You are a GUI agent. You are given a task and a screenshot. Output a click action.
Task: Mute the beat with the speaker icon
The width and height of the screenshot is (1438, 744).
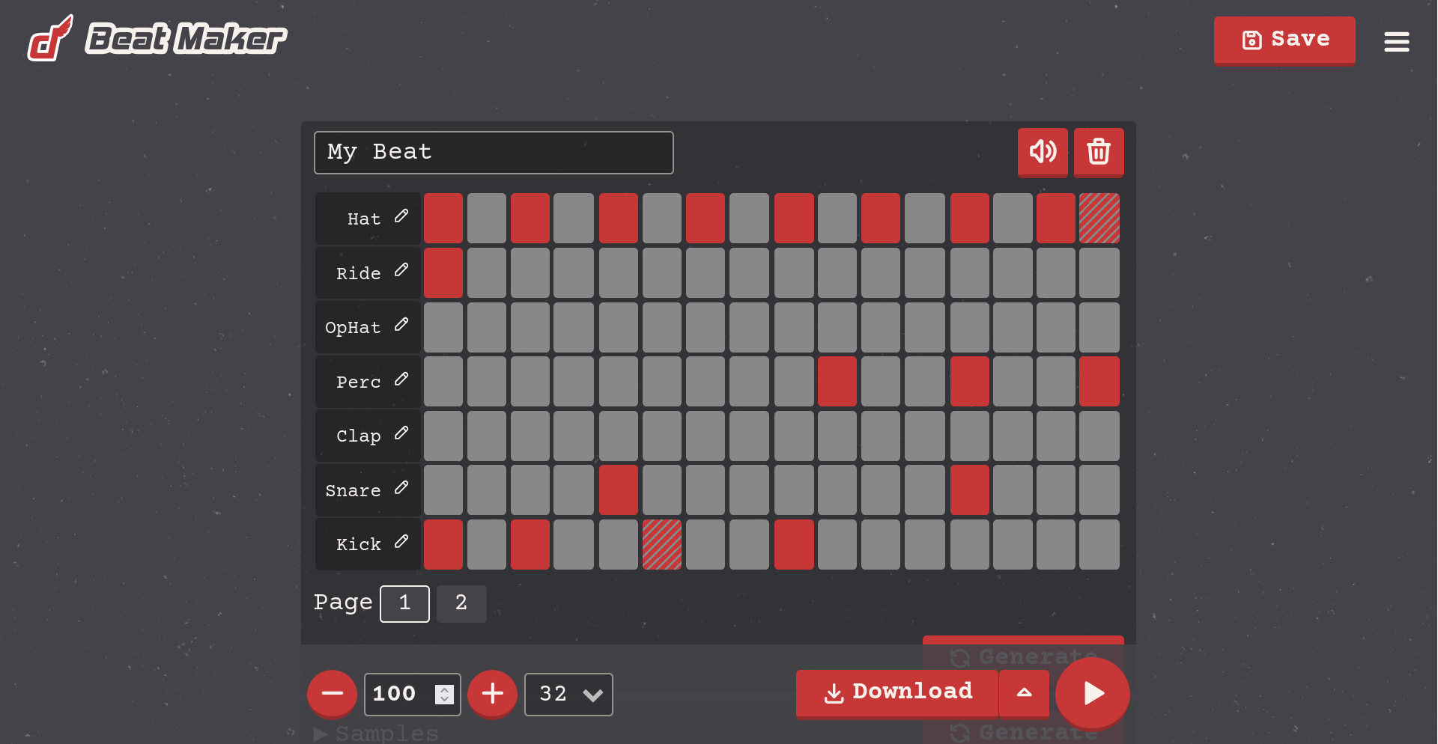click(x=1042, y=152)
